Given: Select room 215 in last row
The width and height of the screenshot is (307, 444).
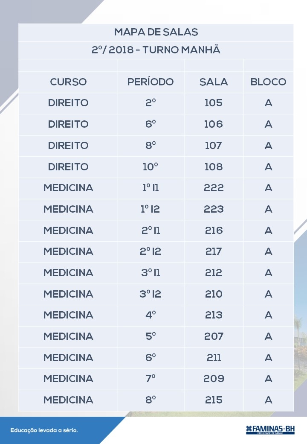Looking at the screenshot, I should (214, 400).
